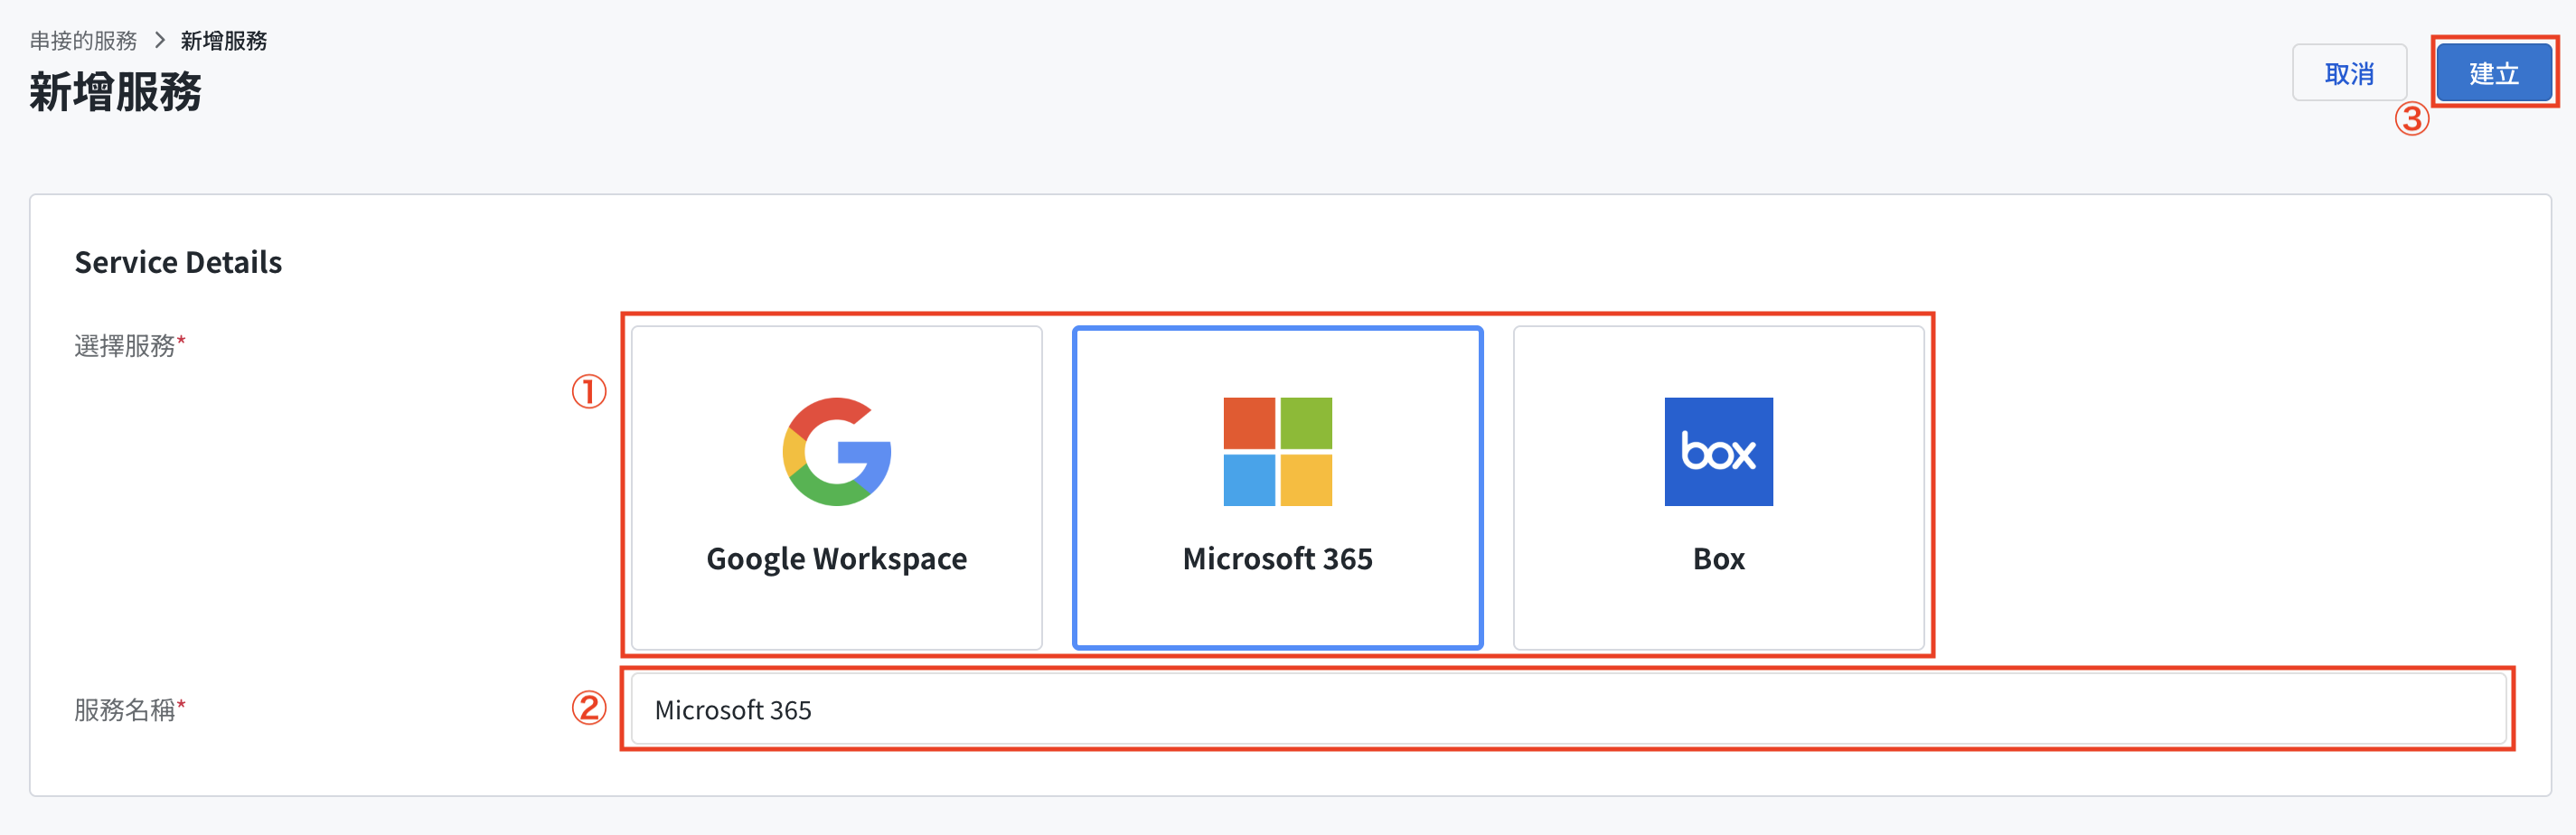
Task: Click the 建立 create button
Action: coord(2493,73)
